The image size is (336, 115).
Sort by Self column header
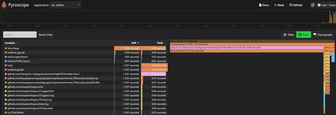tap(135, 43)
